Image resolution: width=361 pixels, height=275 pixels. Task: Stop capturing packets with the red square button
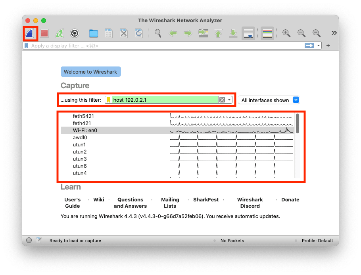pyautogui.click(x=44, y=34)
